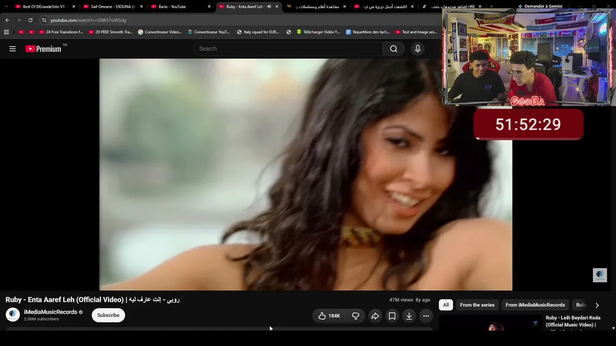Close the Best Of ElGrandeToto tab
Screen dimensions: 616x346
74,7
